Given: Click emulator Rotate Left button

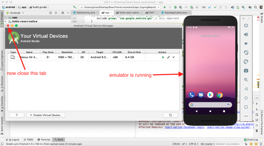Looking at the screenshot, I should [x=246, y=53].
